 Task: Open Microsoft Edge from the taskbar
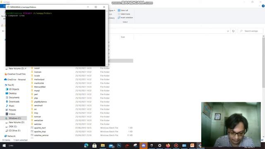[86, 145]
